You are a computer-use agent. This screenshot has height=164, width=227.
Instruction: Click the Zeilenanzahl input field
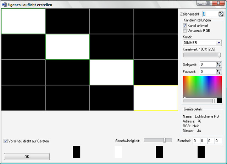coord(209,14)
